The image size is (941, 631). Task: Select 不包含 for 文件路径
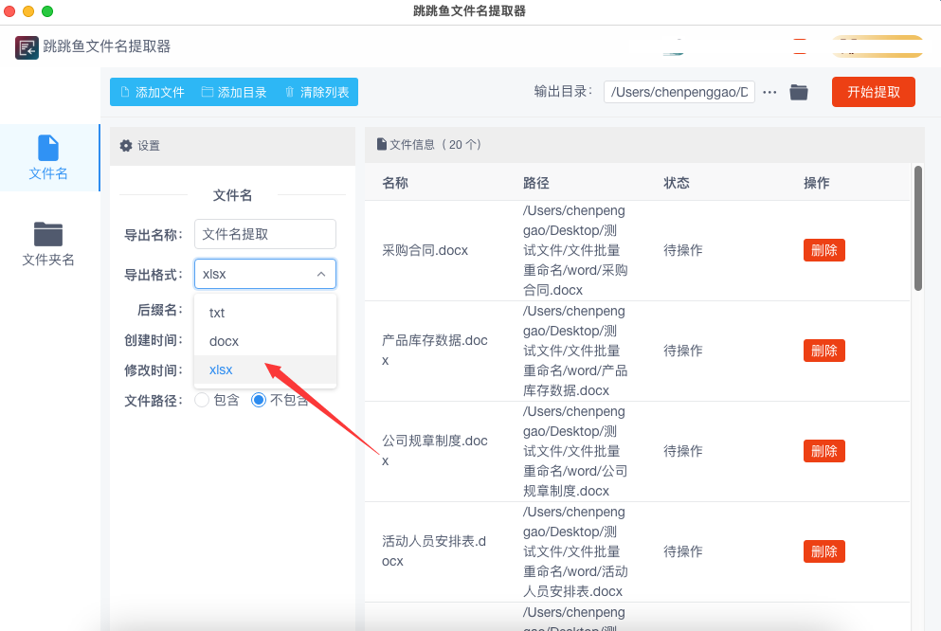(x=259, y=400)
